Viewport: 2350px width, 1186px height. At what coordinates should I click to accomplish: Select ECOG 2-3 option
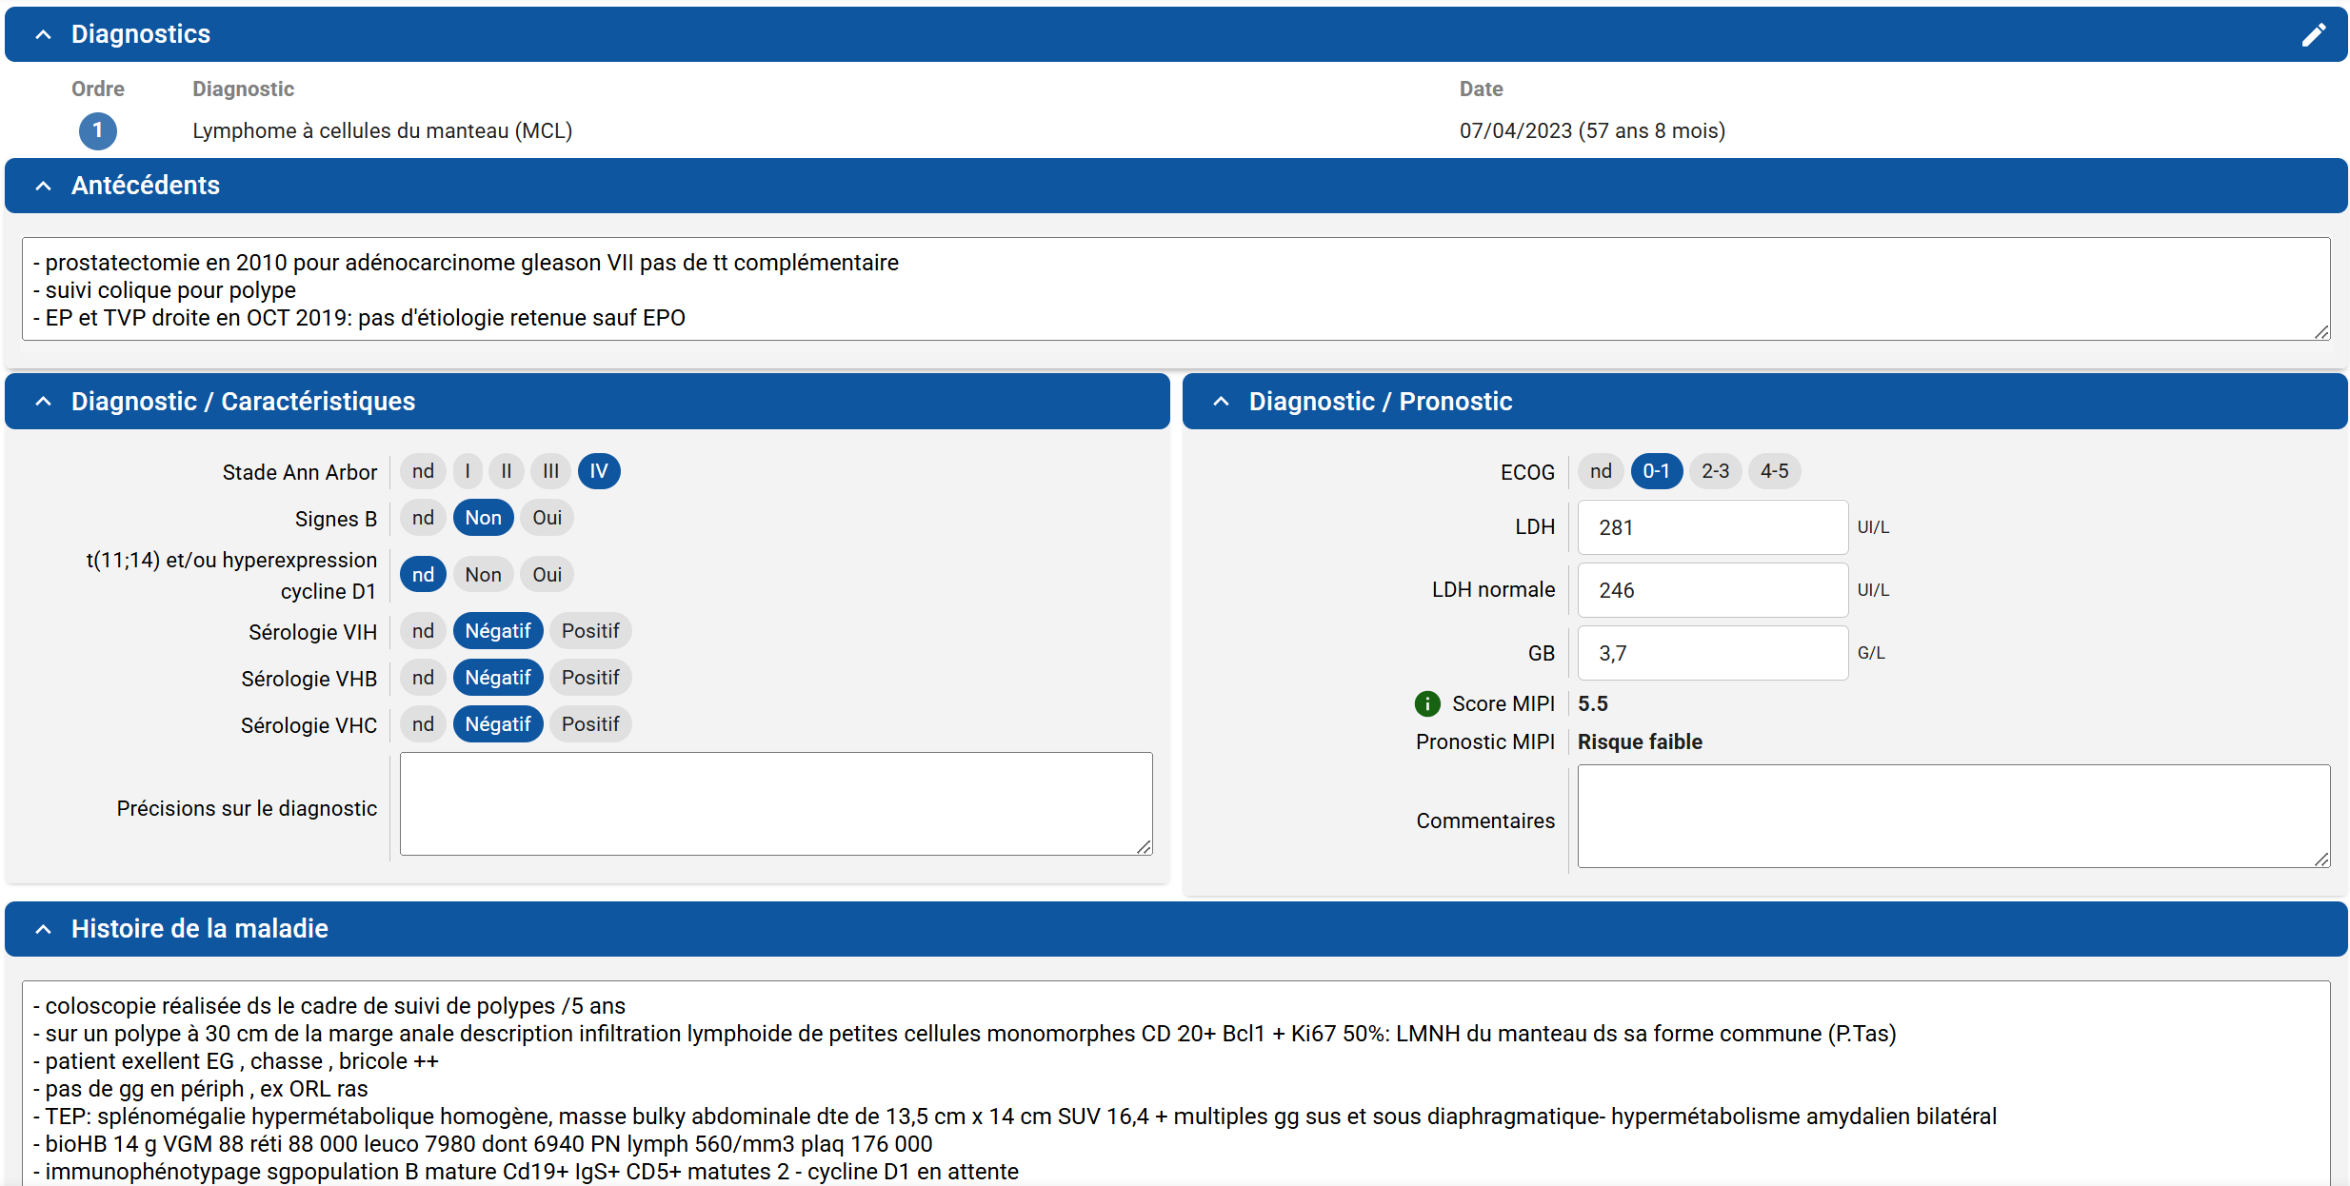(x=1715, y=471)
